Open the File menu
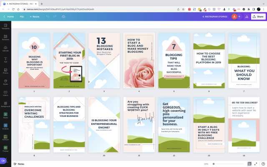Image resolution: width=267 pixels, height=167 pixels. [22, 16]
